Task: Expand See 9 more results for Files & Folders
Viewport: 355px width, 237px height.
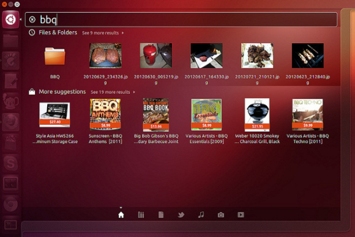Action: pos(103,33)
